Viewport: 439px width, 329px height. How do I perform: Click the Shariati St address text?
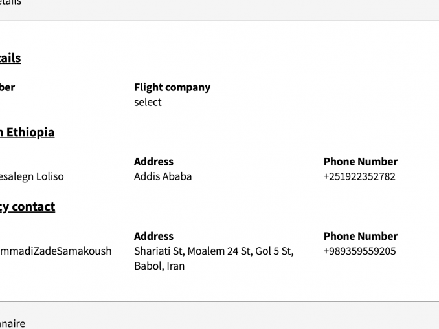(214, 251)
